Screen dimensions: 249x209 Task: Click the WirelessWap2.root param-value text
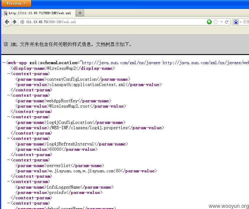click(69, 106)
